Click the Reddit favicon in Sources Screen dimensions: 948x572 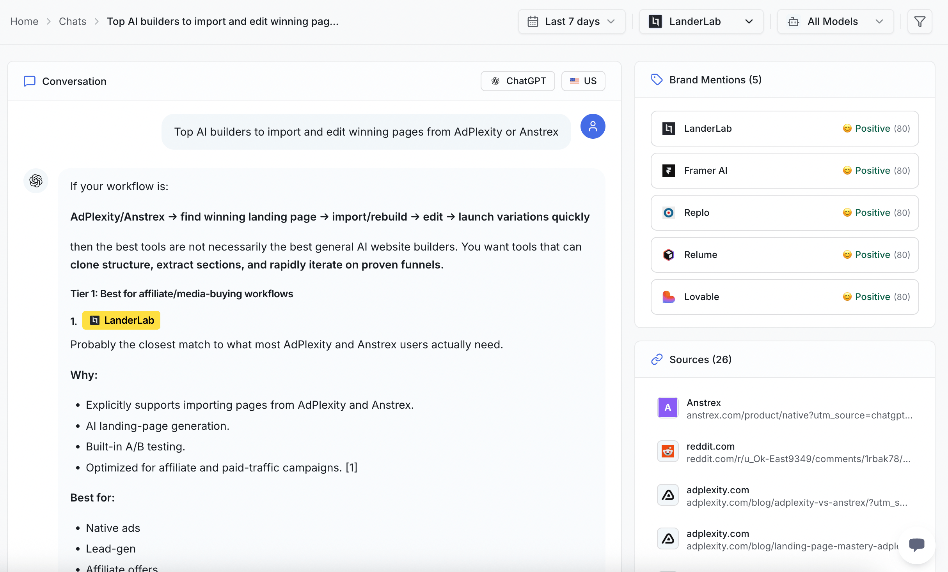tap(668, 451)
